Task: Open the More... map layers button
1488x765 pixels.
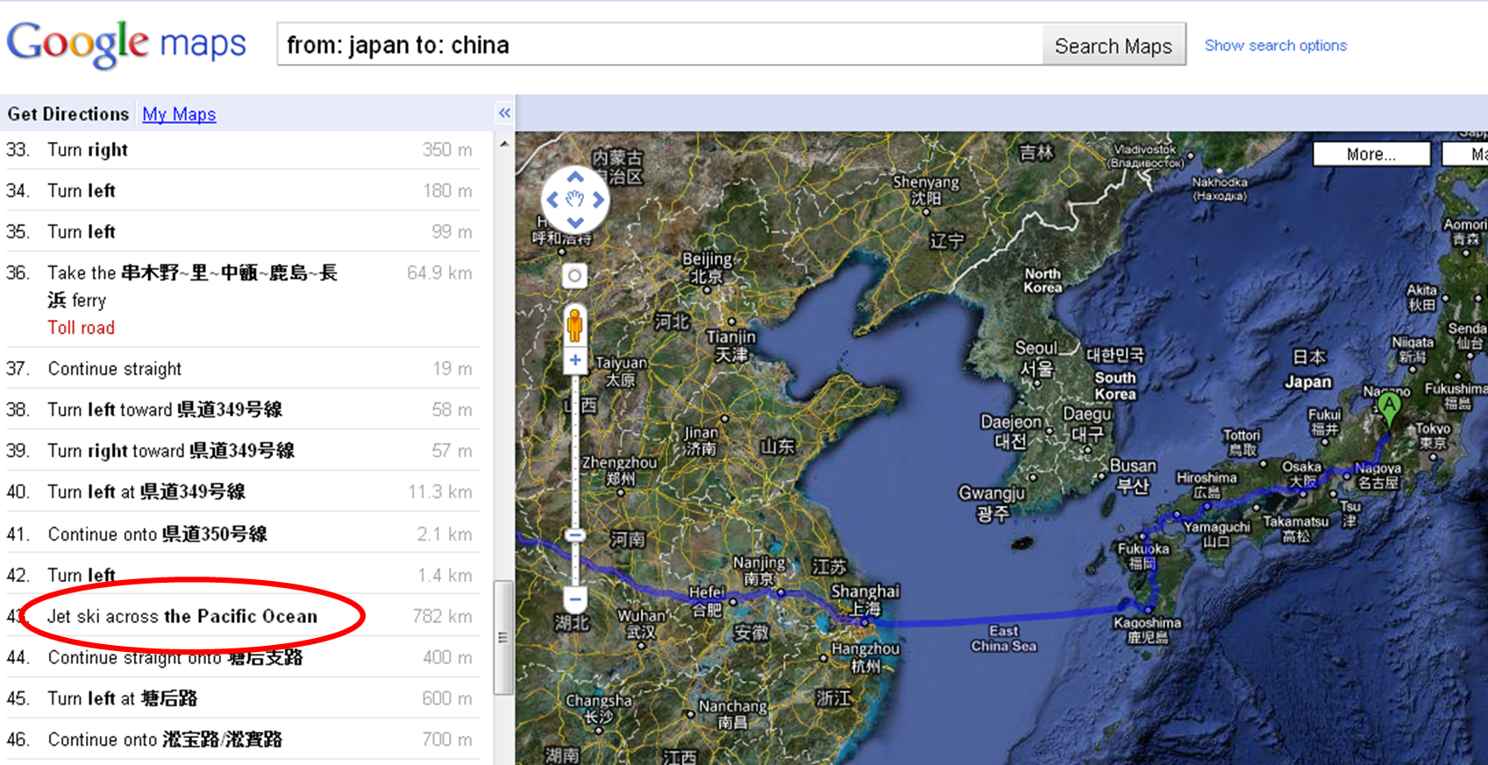Action: [1371, 154]
